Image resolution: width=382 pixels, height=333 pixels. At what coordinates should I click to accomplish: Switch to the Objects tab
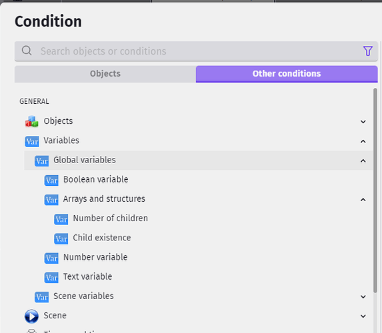105,74
